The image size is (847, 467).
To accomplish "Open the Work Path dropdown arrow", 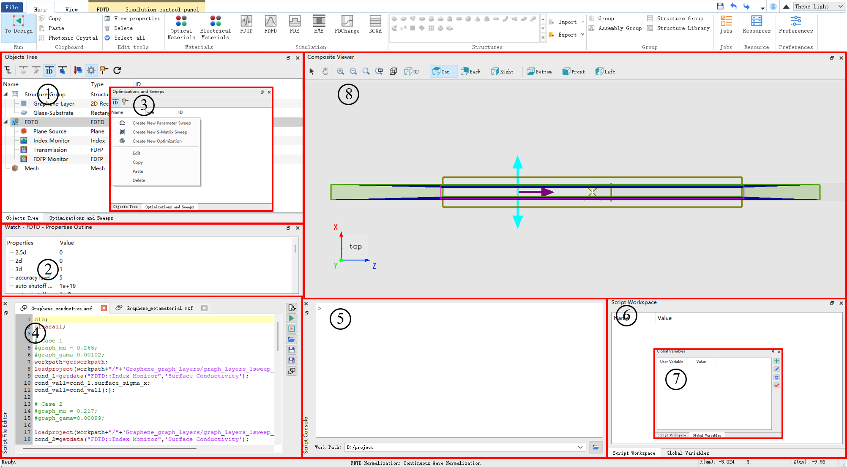I will click(x=580, y=447).
